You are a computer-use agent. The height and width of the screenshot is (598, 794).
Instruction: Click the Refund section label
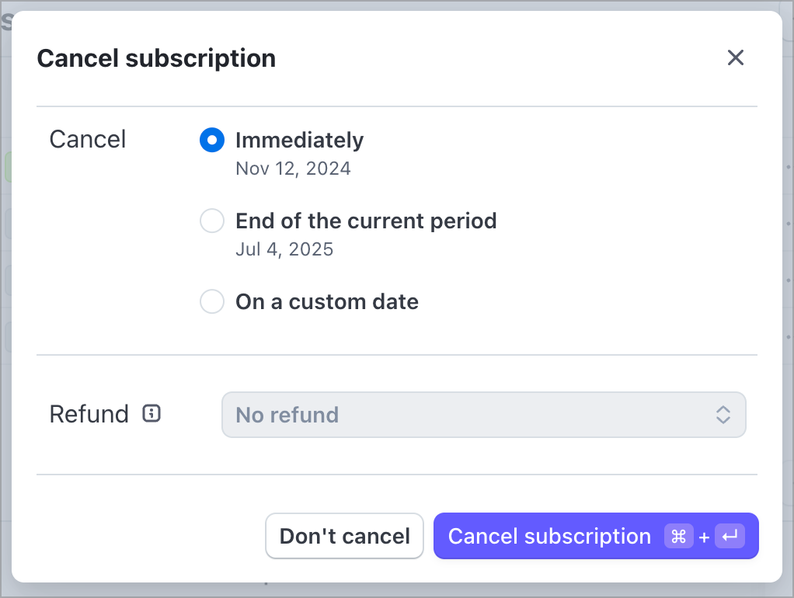point(88,413)
